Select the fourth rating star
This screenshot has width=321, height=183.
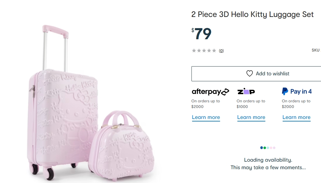209,51
